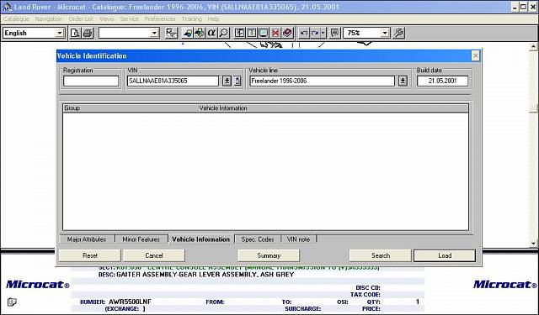Open the Preferences menu
The height and width of the screenshot is (315, 539).
pyautogui.click(x=160, y=18)
